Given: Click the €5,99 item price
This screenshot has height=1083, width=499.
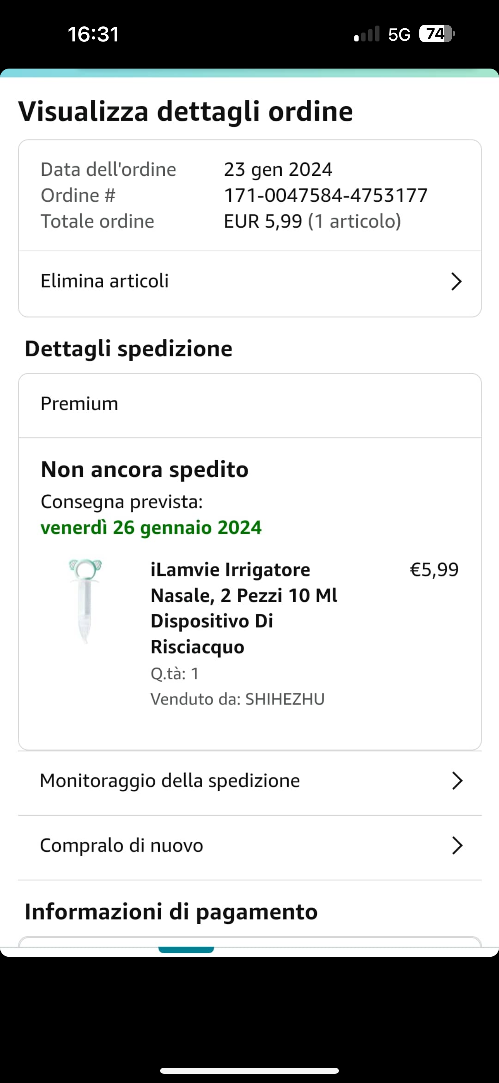Looking at the screenshot, I should (434, 570).
